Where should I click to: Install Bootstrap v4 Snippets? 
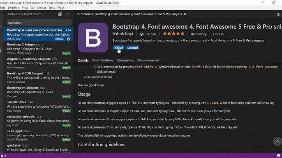pos(66,96)
